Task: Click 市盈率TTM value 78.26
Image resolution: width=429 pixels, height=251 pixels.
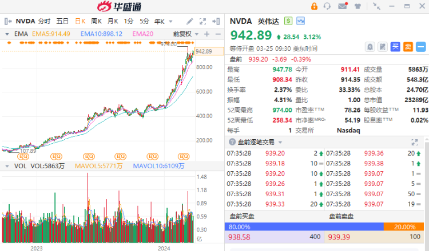Action: pyautogui.click(x=352, y=110)
